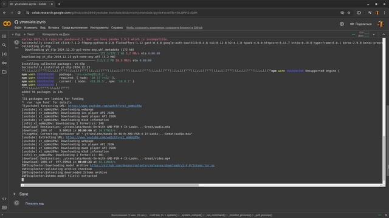Screen dimensions: 389x218
Task: Click the RAM and Disk usage indicator
Action: point(363,35)
